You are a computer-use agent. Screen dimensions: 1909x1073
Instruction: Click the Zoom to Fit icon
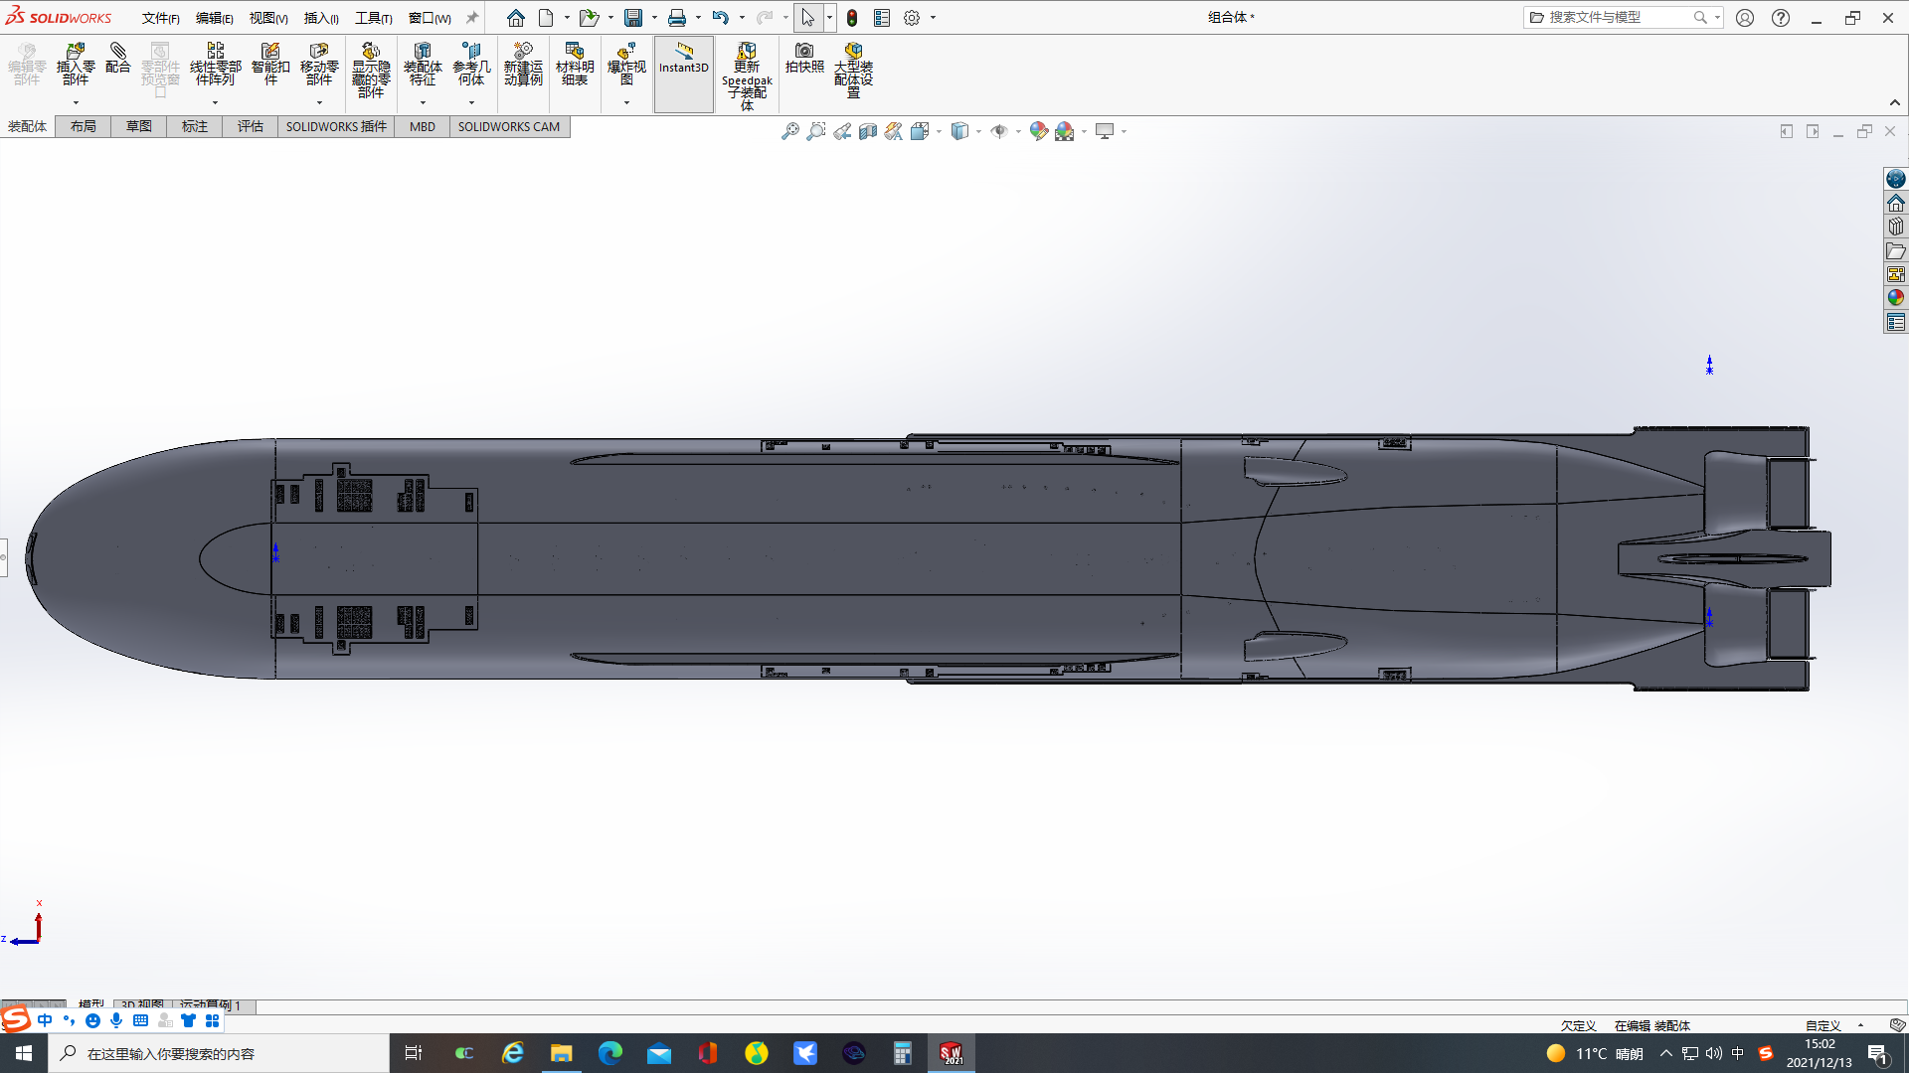tap(789, 131)
